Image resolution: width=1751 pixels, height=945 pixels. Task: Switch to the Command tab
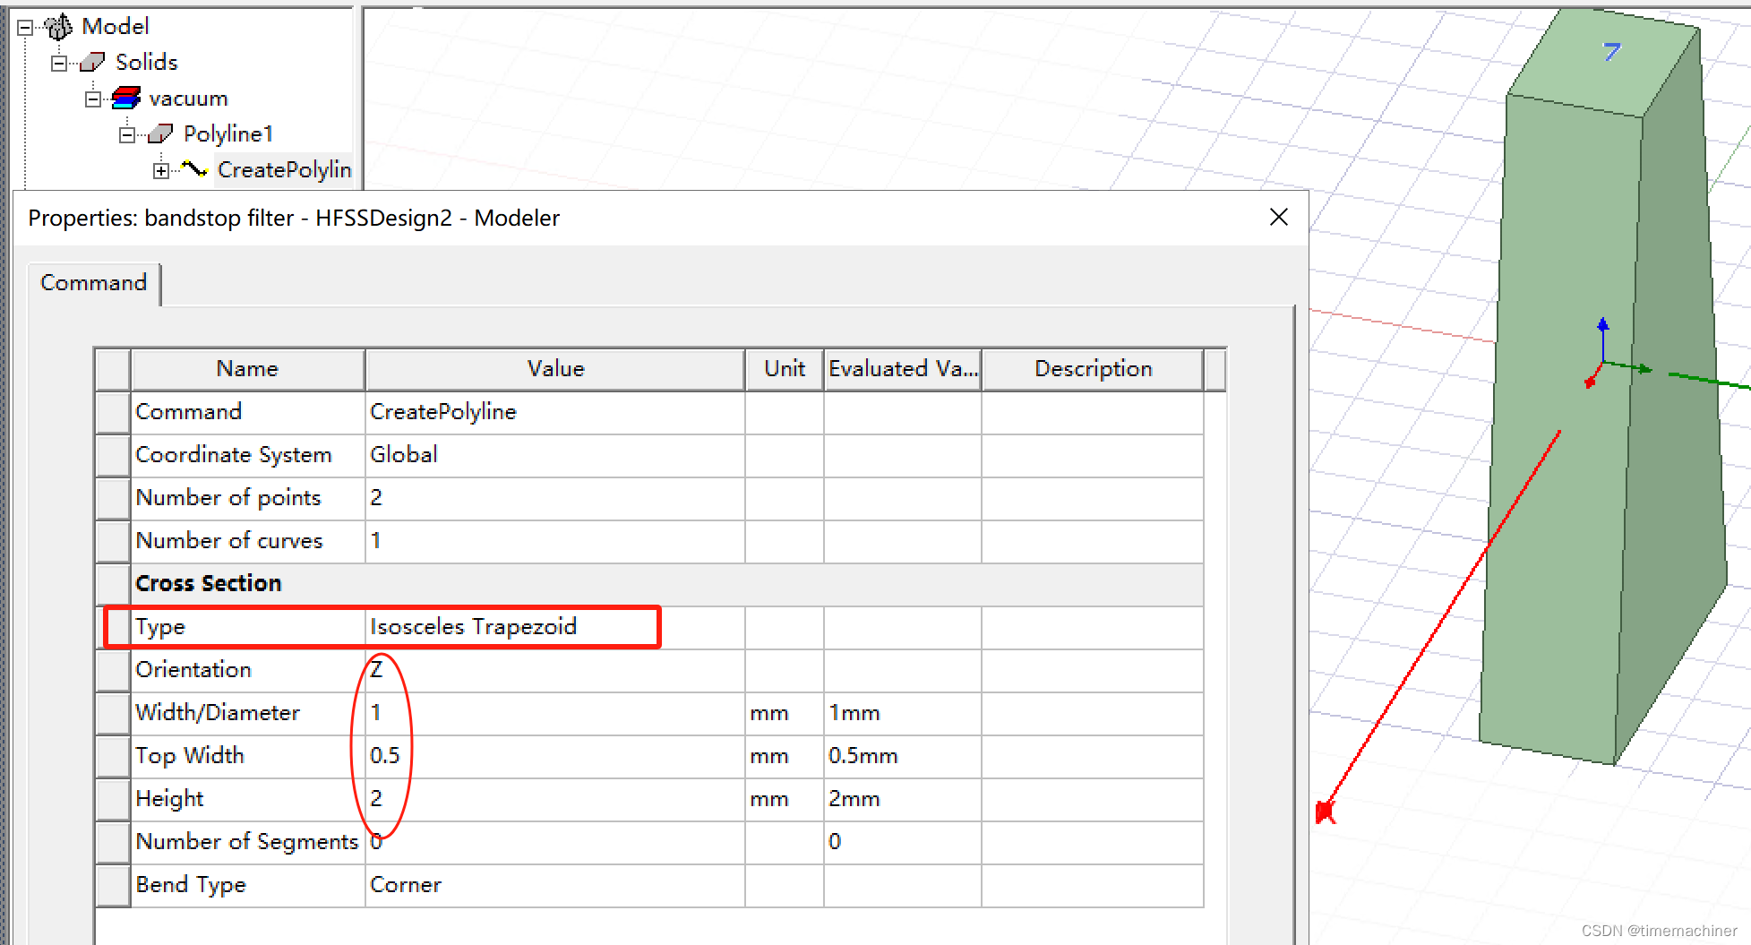pyautogui.click(x=93, y=283)
